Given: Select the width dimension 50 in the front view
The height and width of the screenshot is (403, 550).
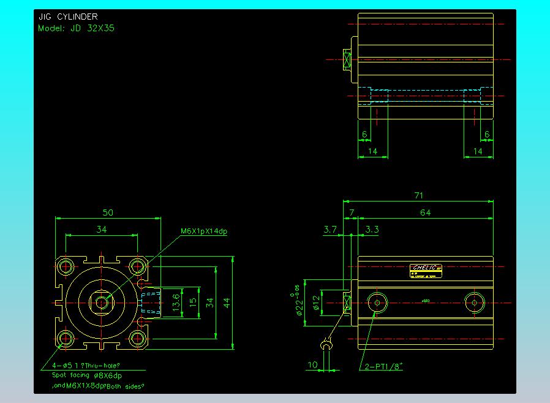Looking at the screenshot, I should pos(108,213).
